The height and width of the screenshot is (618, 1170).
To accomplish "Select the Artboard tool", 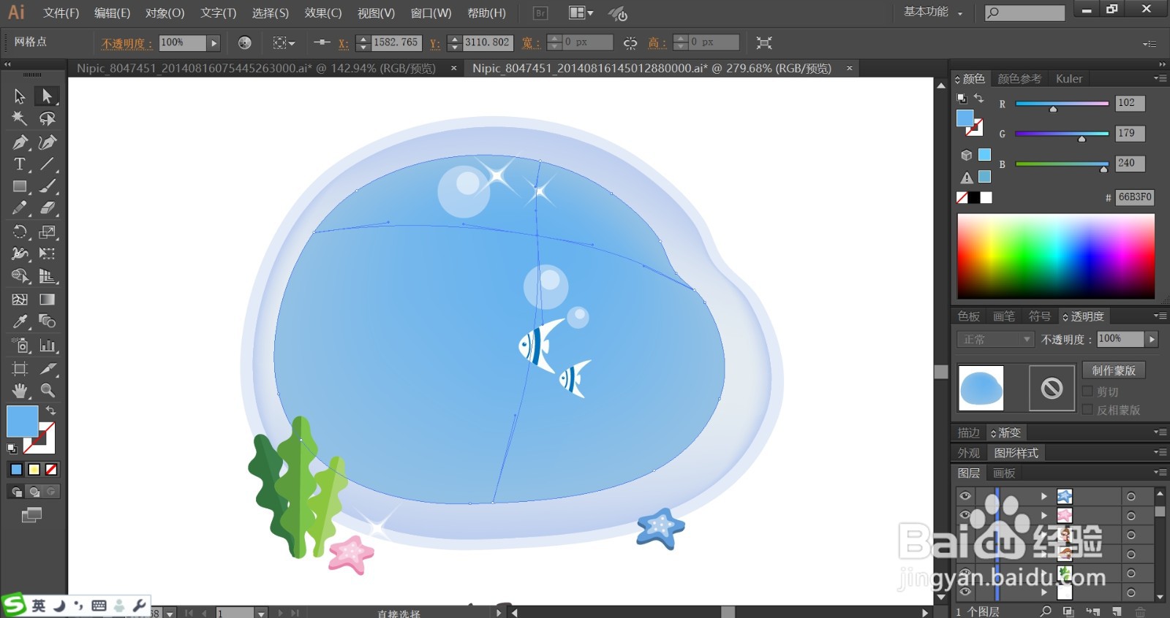I will (20, 368).
